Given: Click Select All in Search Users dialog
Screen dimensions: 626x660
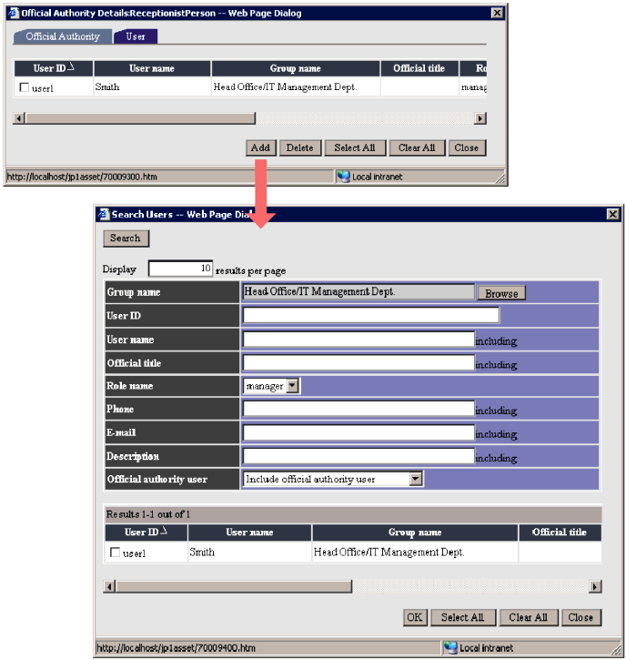Looking at the screenshot, I should click(x=463, y=617).
